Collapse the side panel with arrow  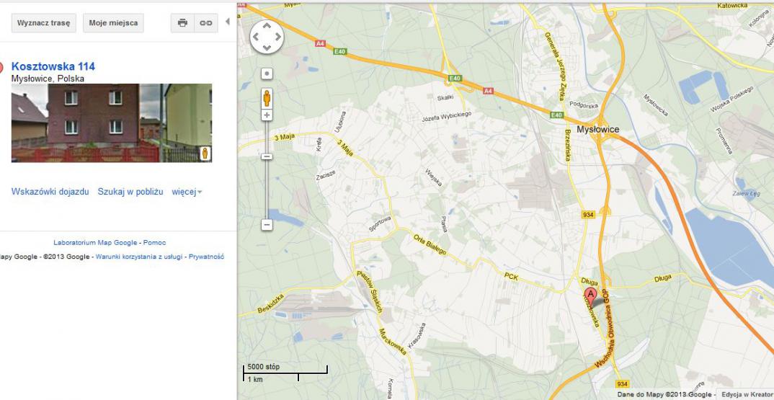[x=228, y=22]
